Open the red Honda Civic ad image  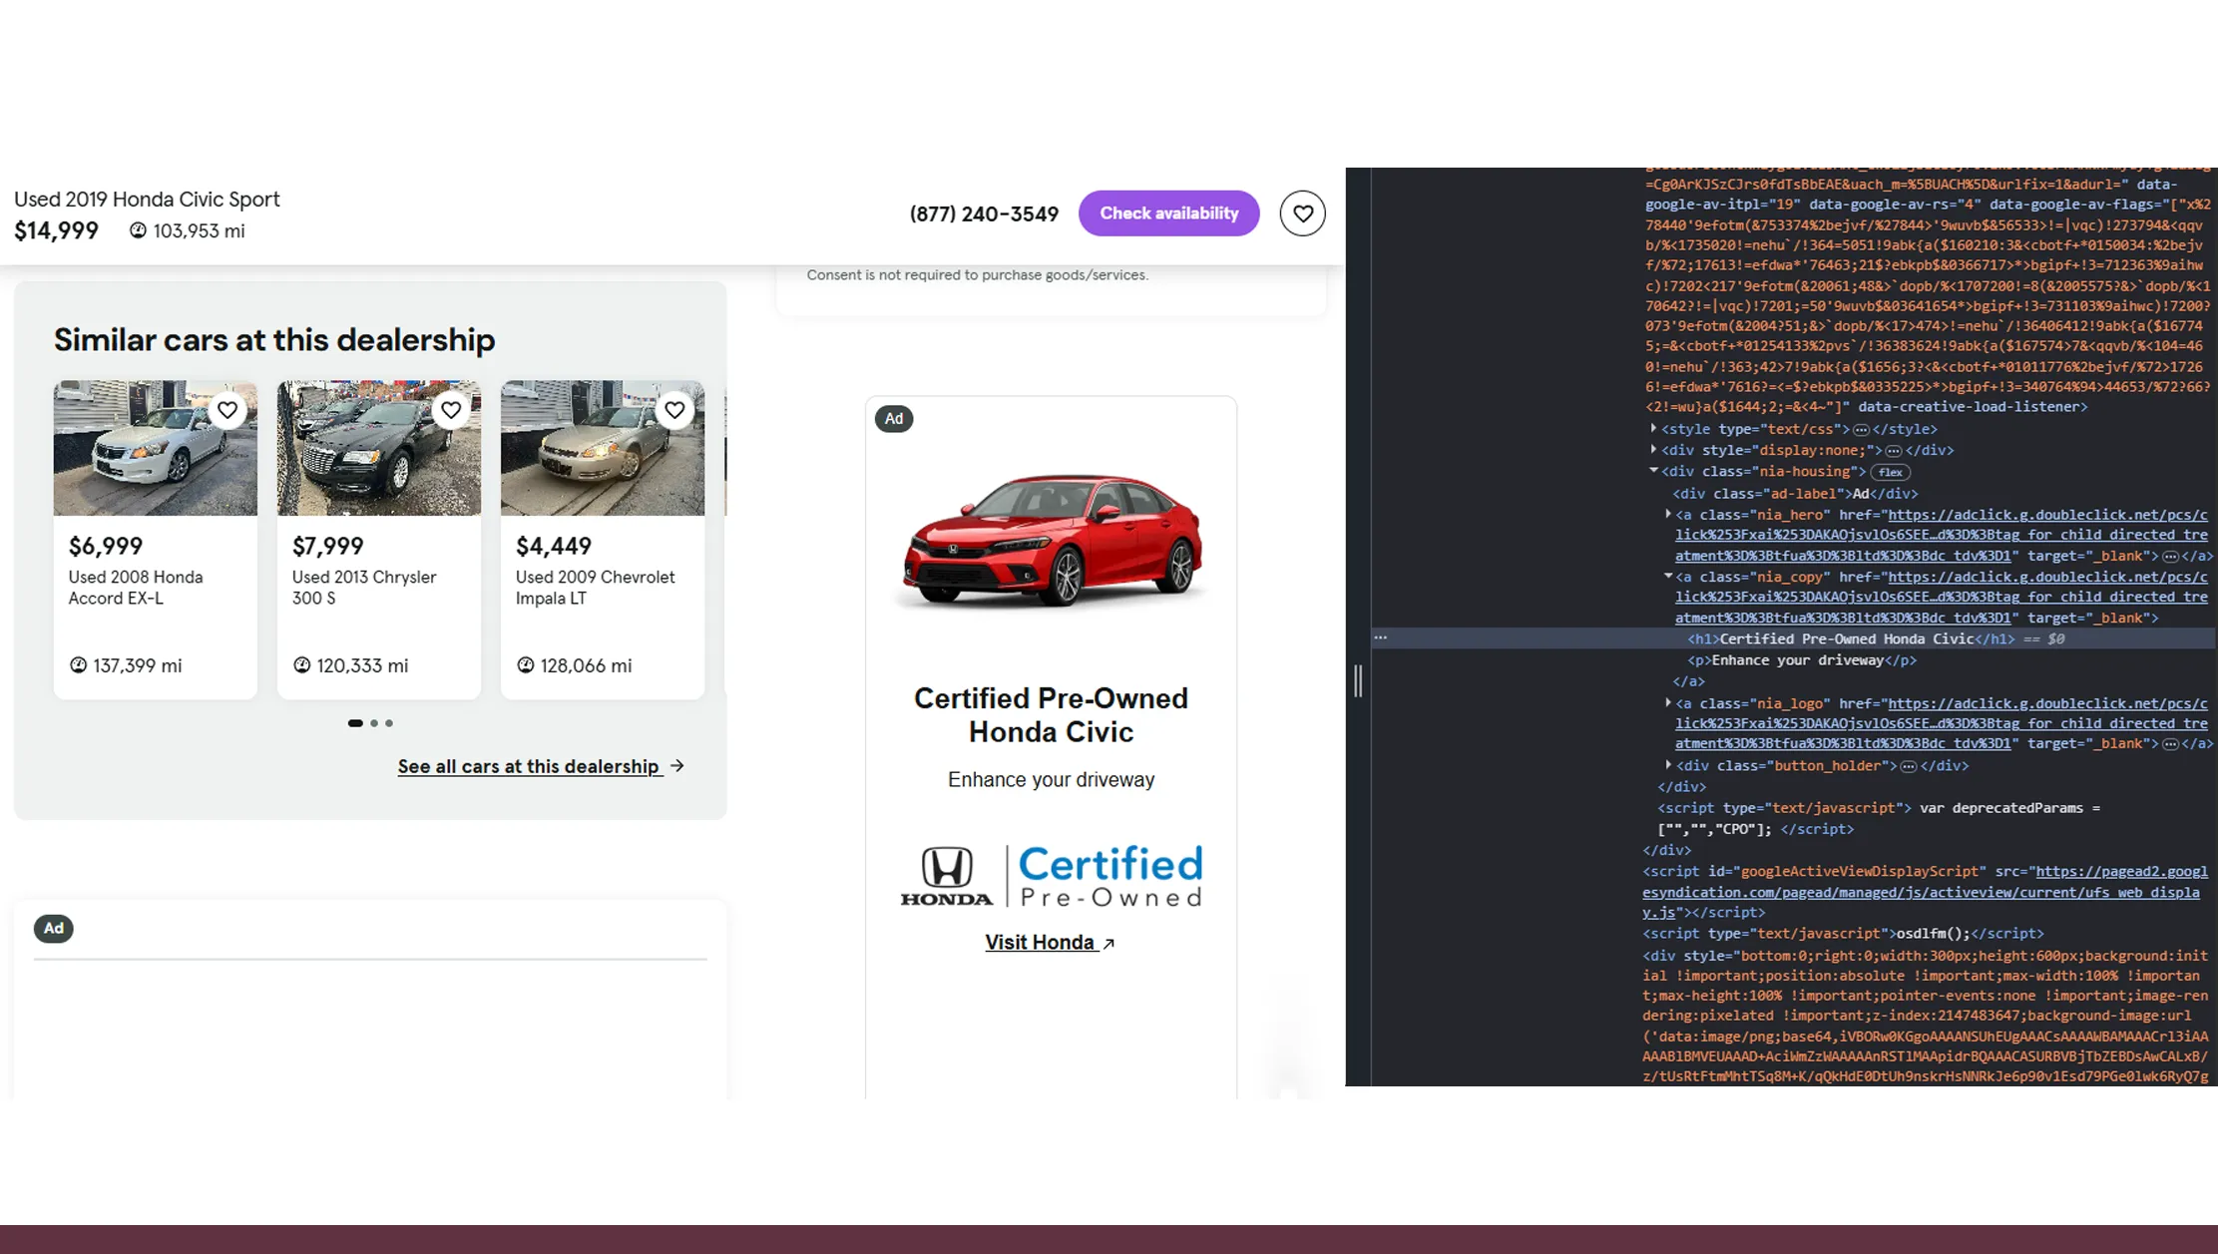[x=1051, y=540]
